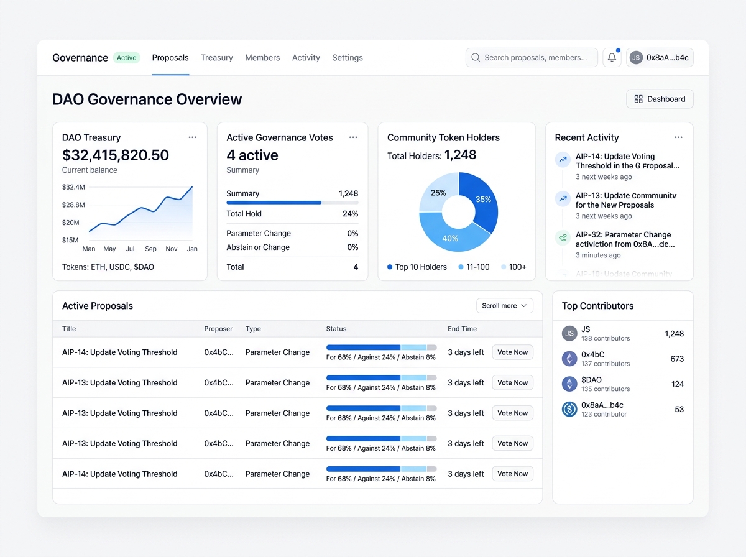Image resolution: width=746 pixels, height=557 pixels.
Task: Click the Tokens: ETH, USDC, $DAO text
Action: [x=108, y=267]
